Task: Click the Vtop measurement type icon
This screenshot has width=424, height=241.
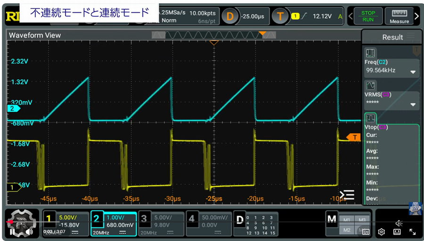Action: [x=370, y=117]
